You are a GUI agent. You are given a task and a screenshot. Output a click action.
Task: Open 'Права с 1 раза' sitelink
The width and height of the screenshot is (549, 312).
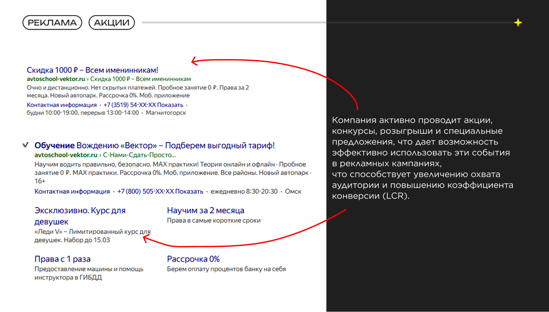click(x=63, y=259)
